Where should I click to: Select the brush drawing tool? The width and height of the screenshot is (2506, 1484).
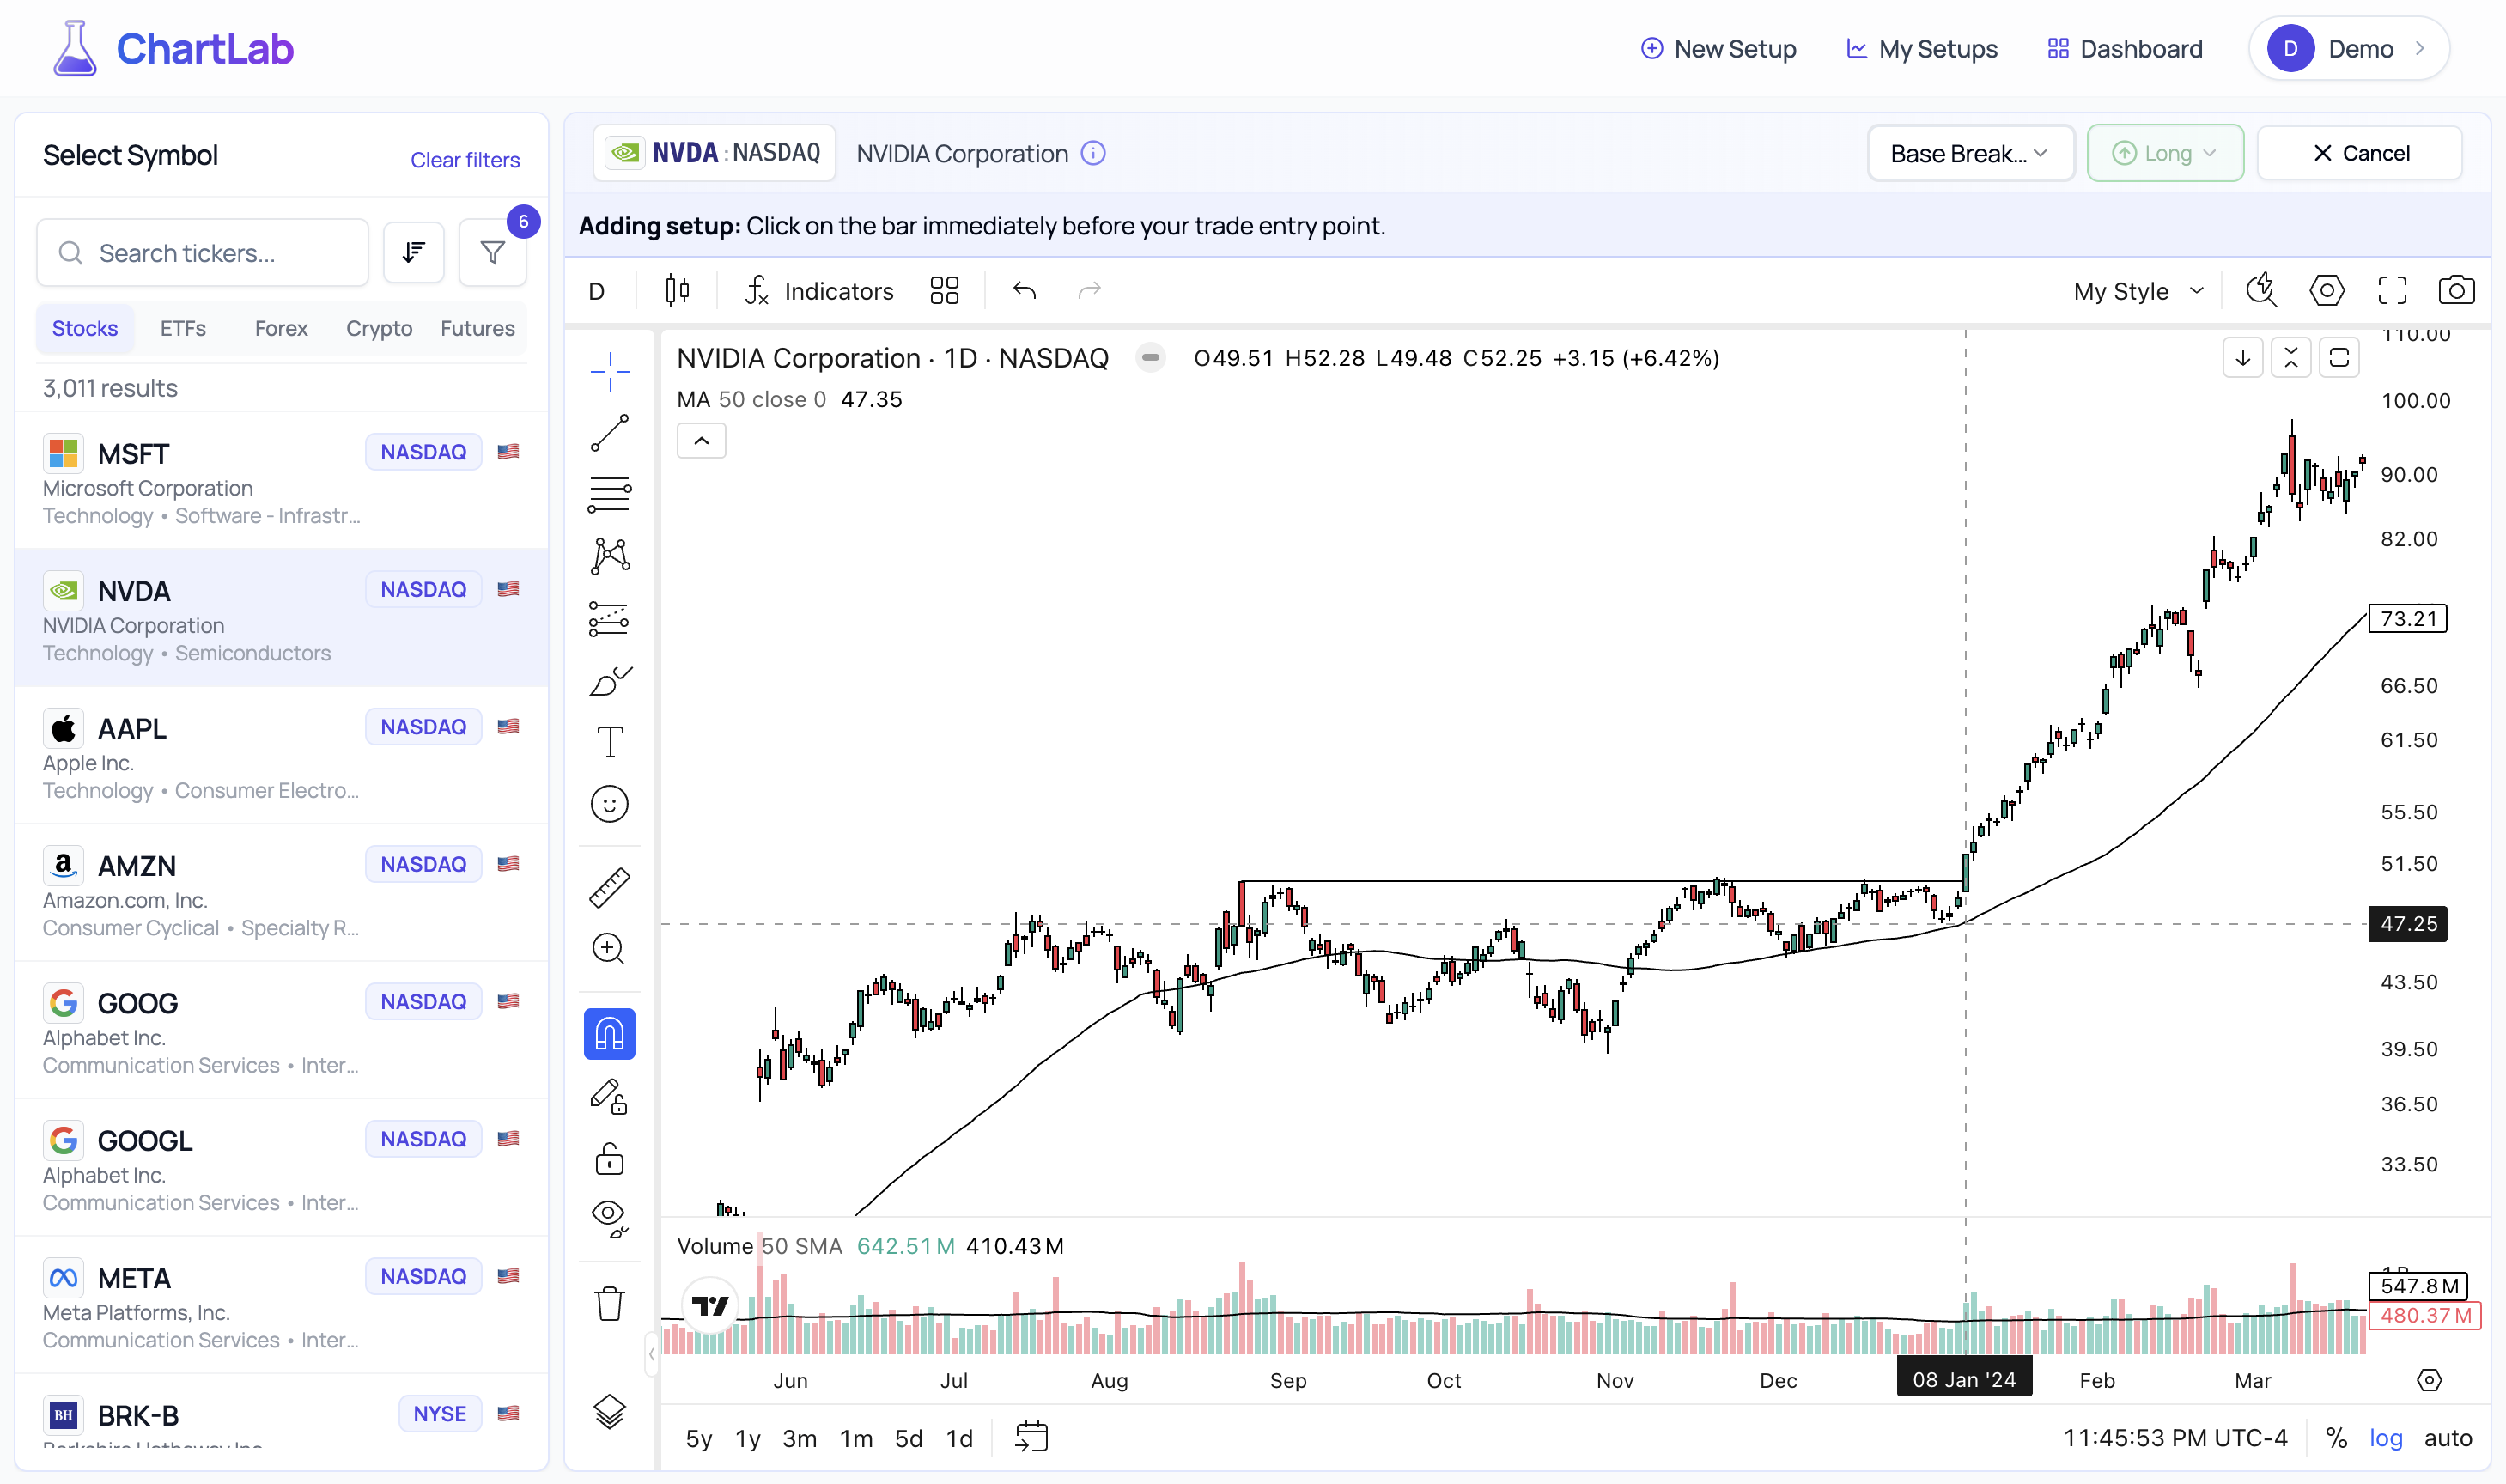(609, 681)
